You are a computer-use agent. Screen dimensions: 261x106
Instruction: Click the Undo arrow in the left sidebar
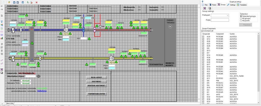(2, 6)
